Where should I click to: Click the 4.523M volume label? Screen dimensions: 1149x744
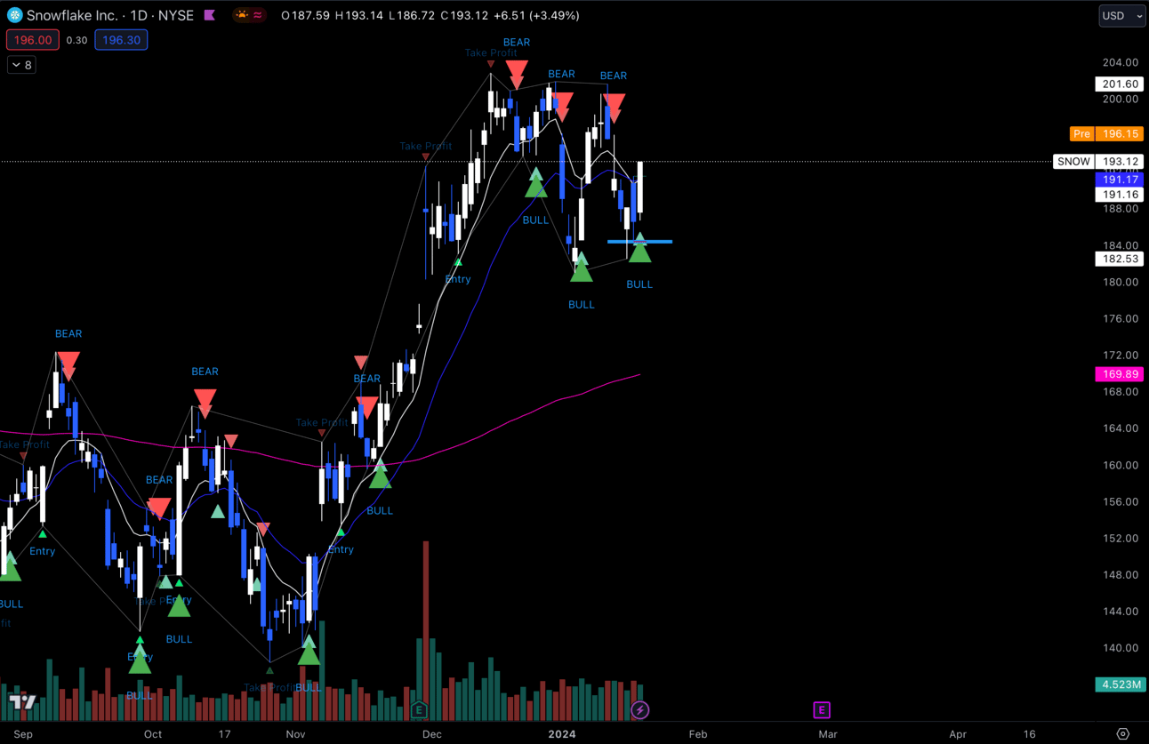1121,684
